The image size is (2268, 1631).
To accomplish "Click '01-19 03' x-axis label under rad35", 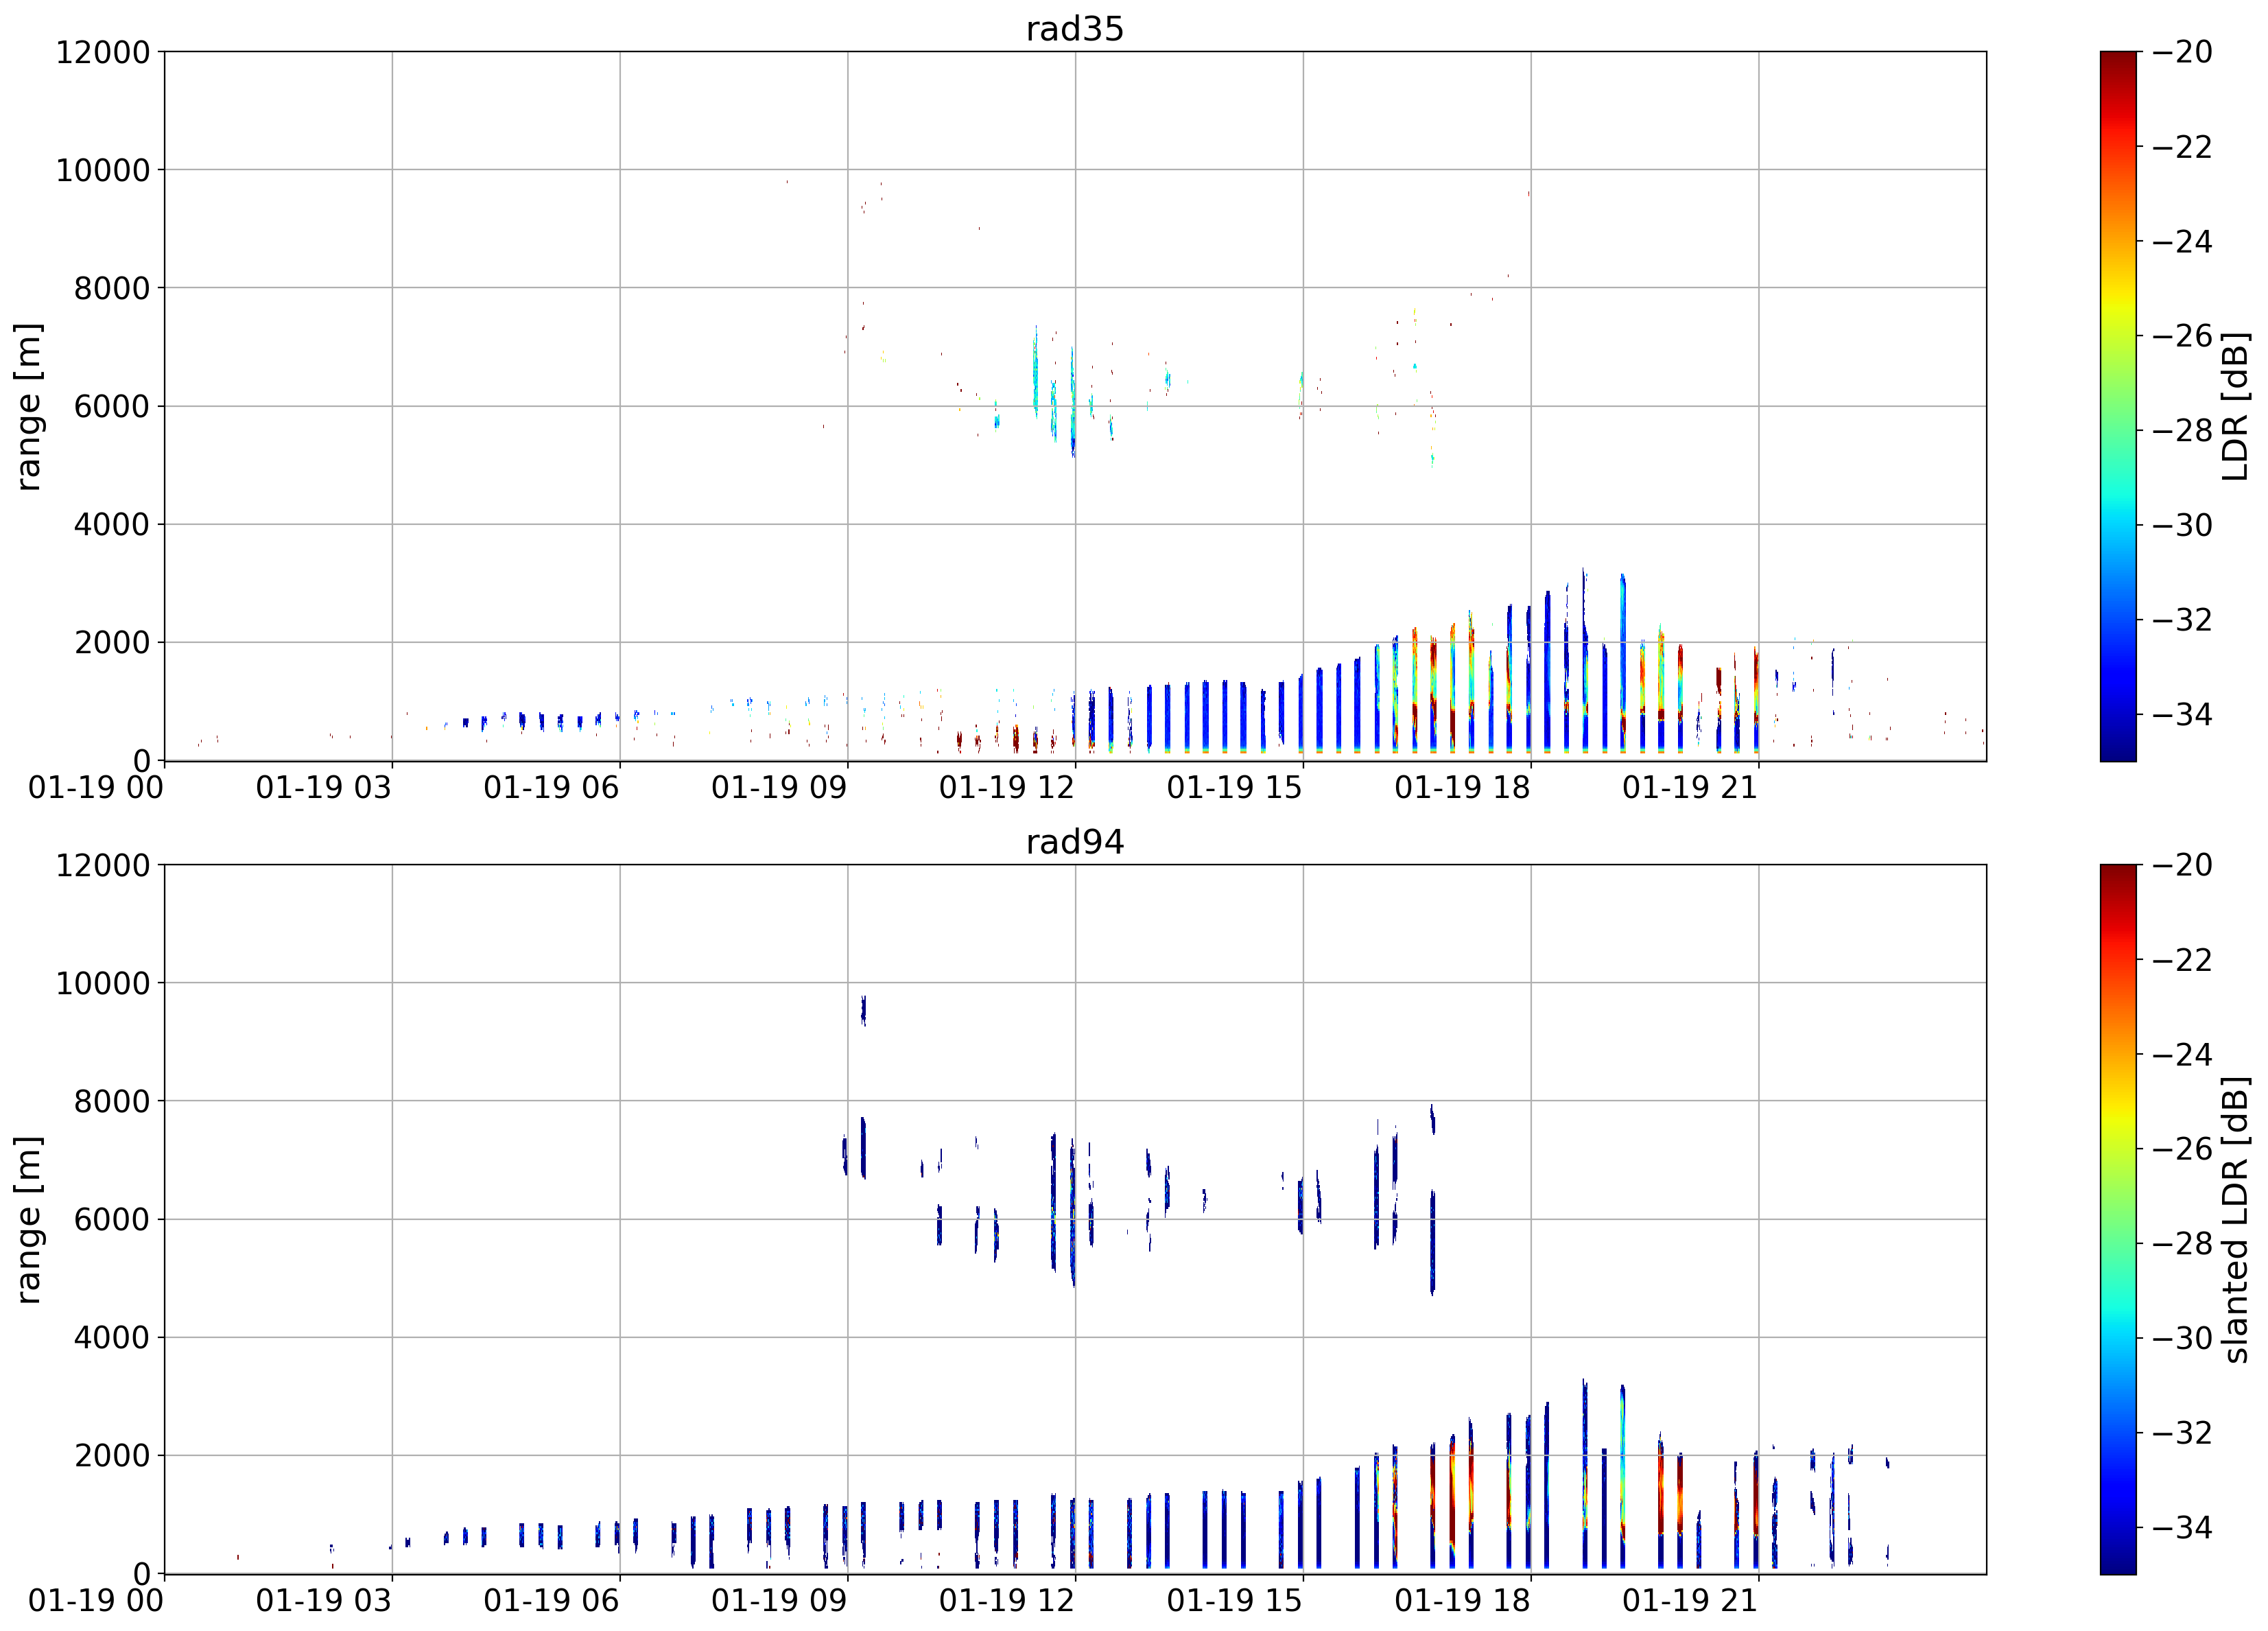I will pos(324,788).
